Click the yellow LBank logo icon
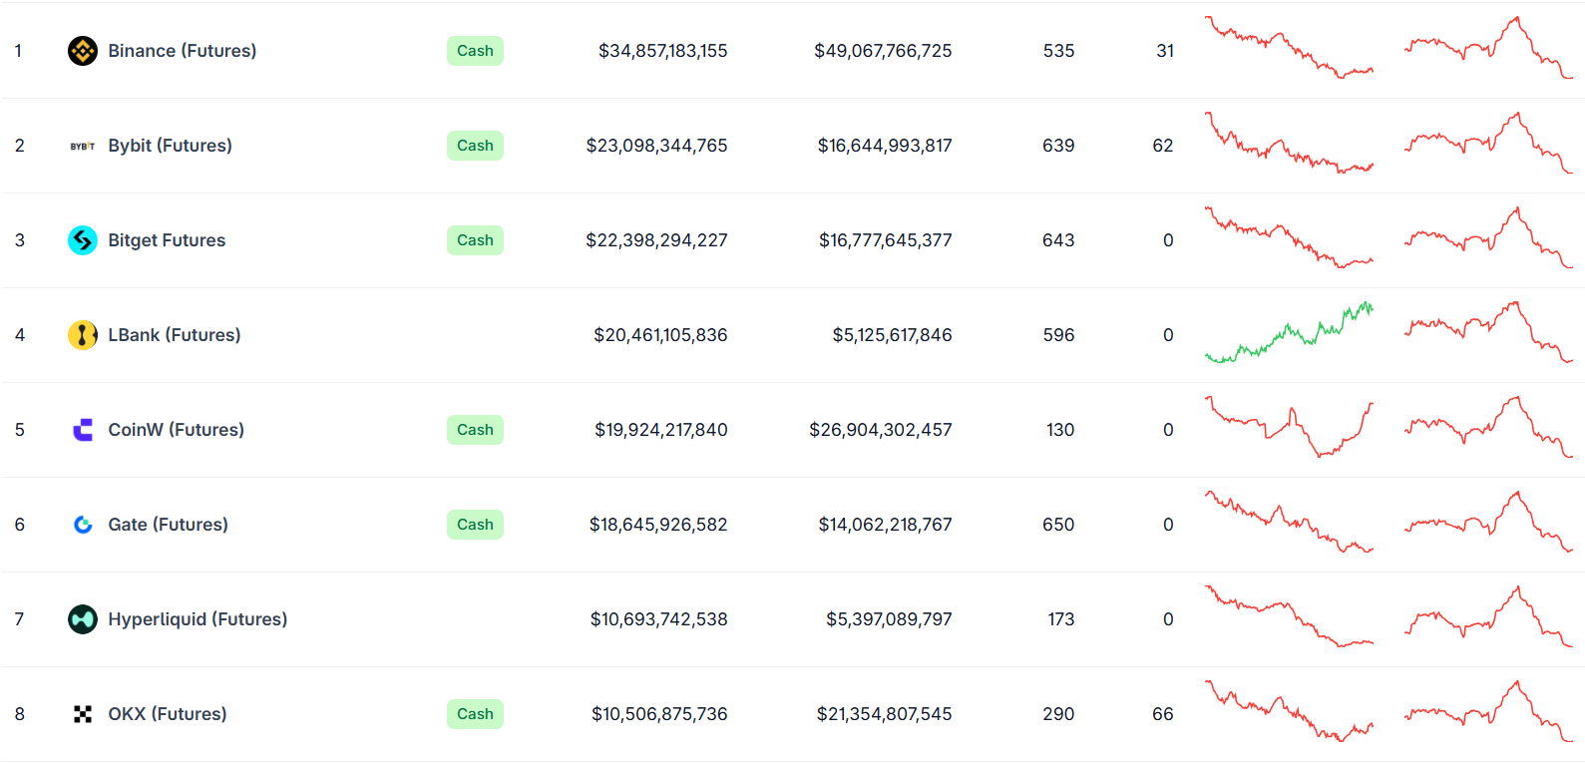Screen dimensions: 1585x763 [x=83, y=335]
